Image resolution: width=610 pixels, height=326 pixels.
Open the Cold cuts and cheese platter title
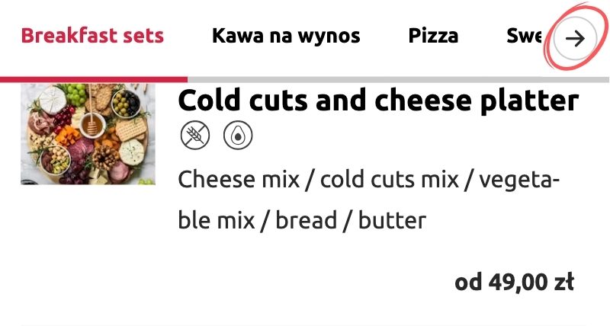point(377,100)
